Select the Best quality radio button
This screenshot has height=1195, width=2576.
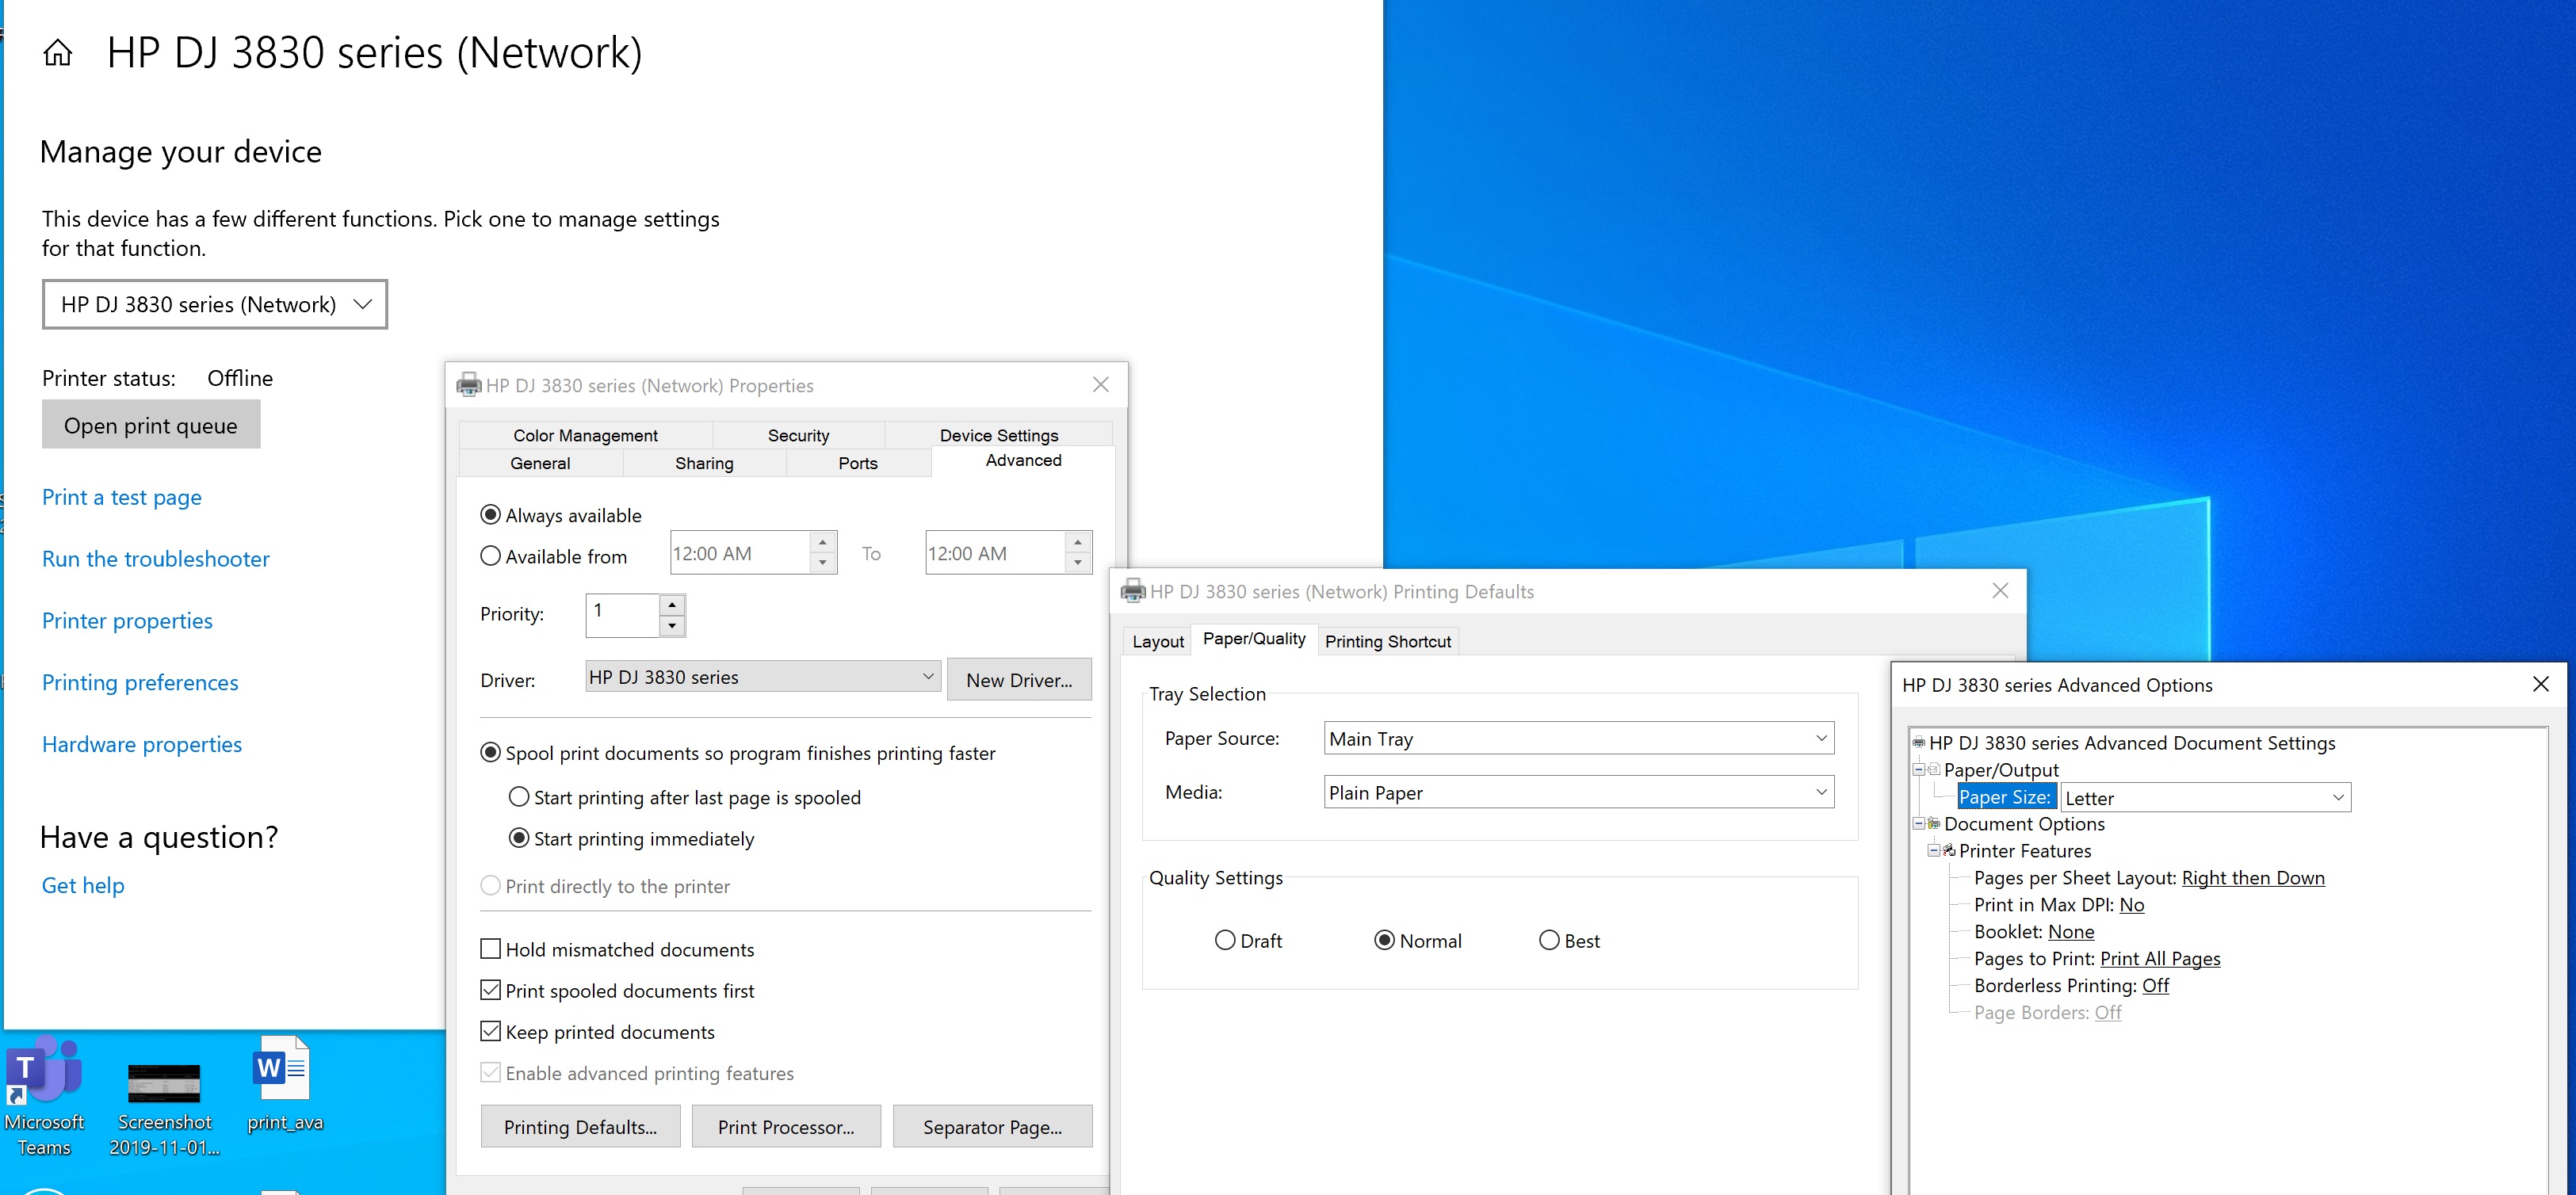[1549, 940]
